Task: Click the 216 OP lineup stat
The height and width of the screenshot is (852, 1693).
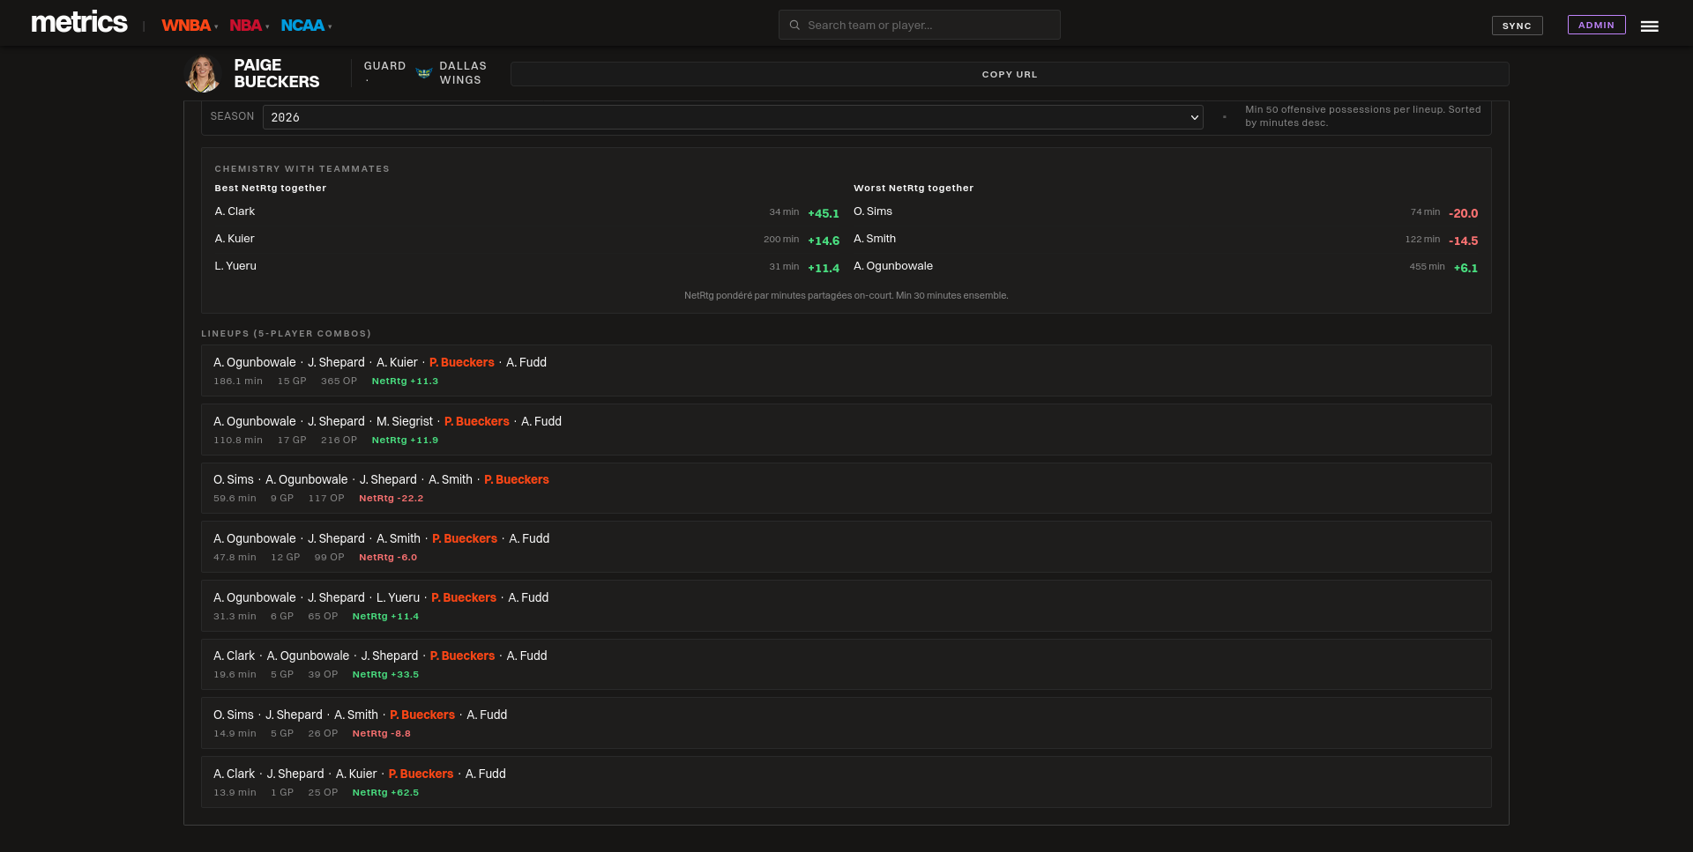Action: pyautogui.click(x=339, y=441)
